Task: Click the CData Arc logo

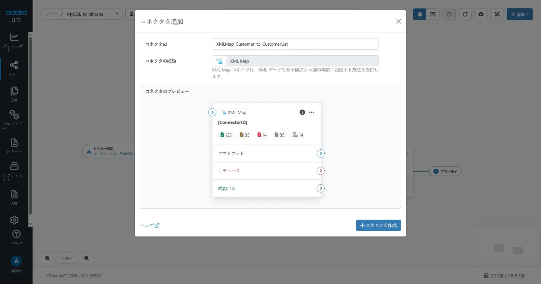Action: pos(16,16)
